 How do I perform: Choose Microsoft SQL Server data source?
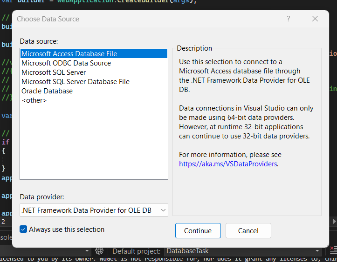pos(54,72)
